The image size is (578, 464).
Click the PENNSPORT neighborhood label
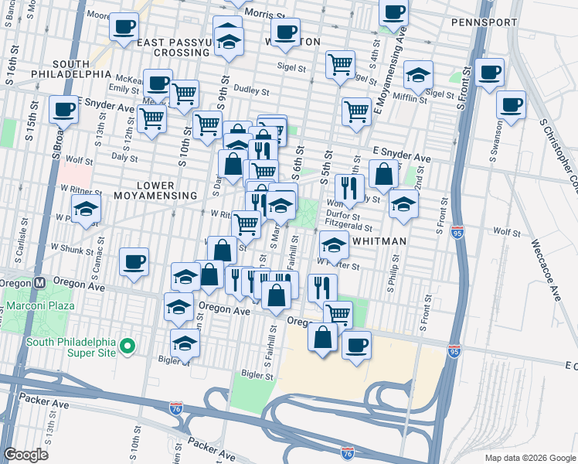coord(484,22)
